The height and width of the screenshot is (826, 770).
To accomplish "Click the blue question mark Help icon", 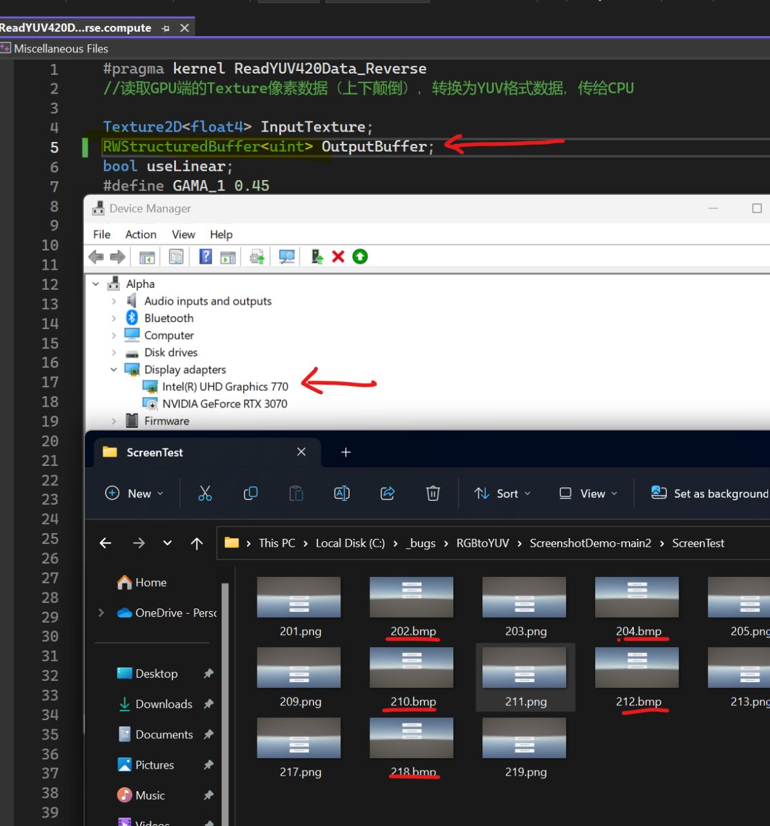I will tap(205, 257).
